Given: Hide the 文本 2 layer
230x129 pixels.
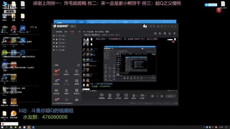Looking at the screenshot, I should coord(54,46).
